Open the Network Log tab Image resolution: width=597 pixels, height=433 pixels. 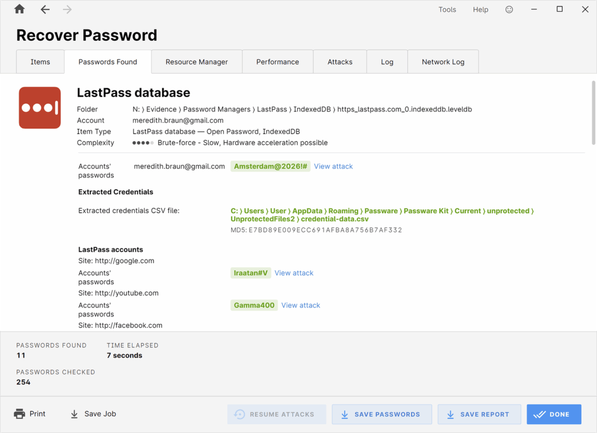click(443, 62)
